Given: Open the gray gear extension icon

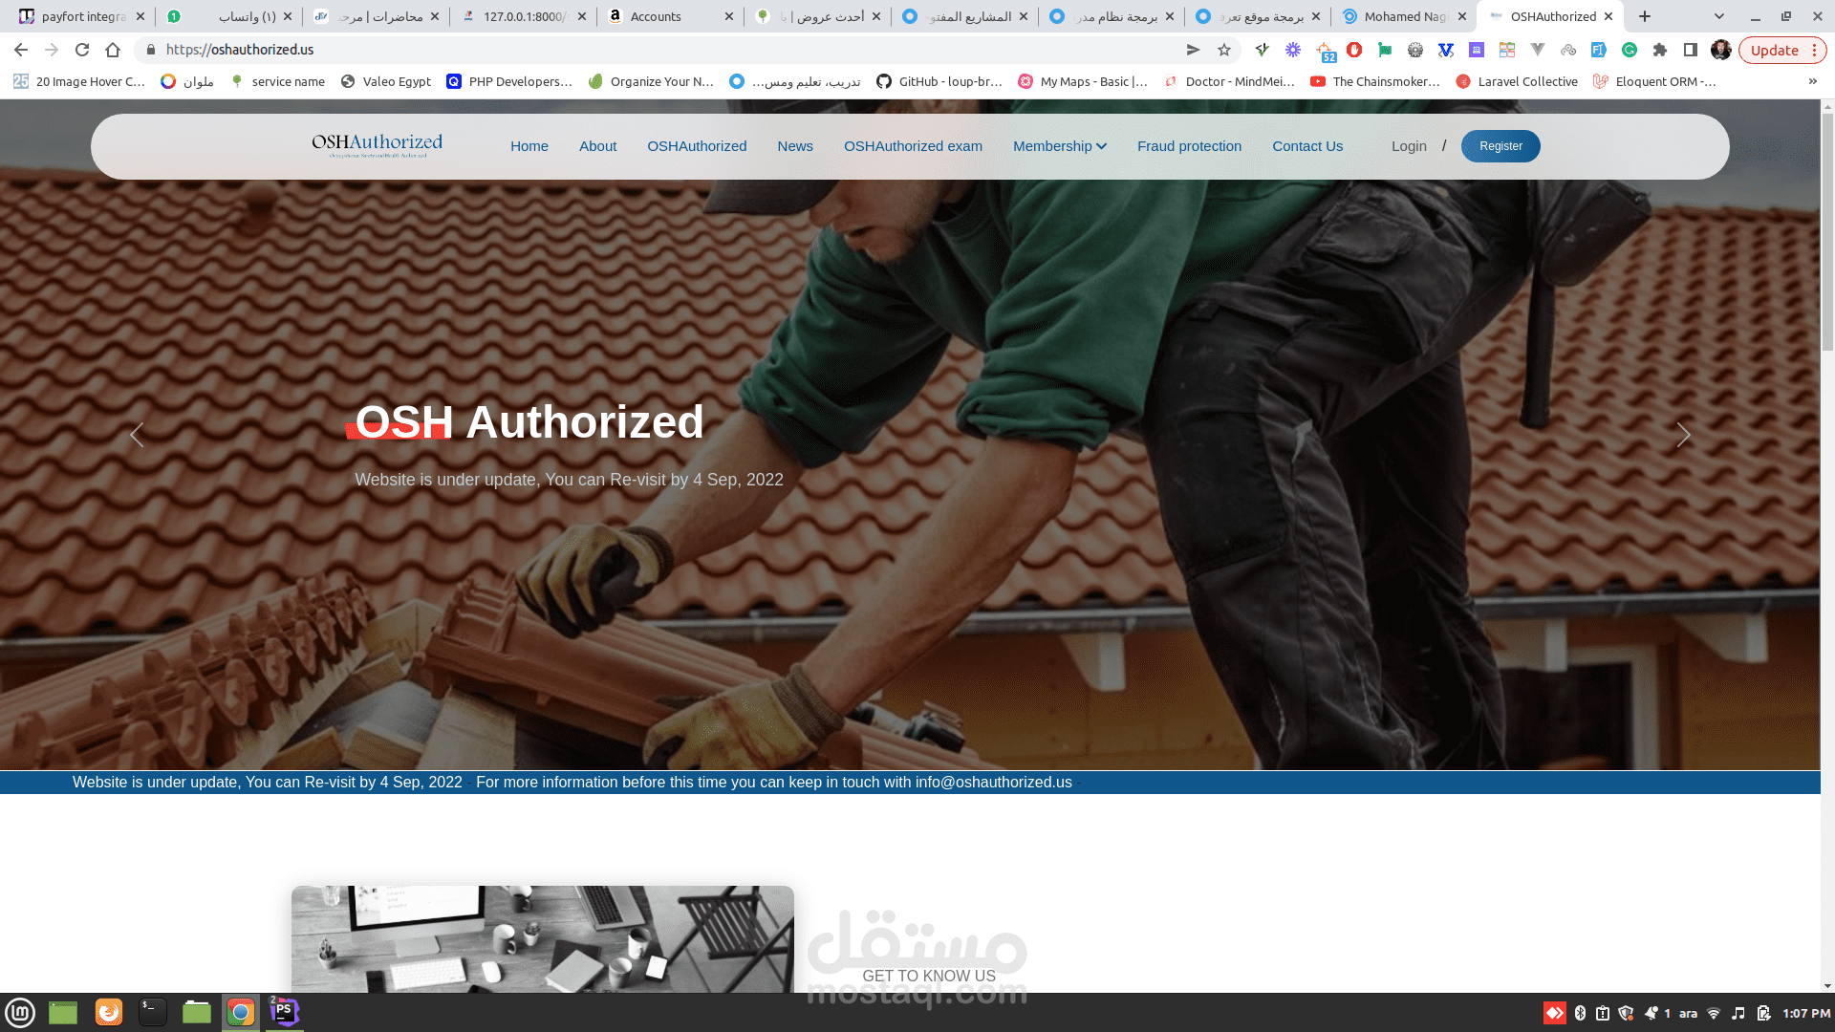Looking at the screenshot, I should (1415, 50).
